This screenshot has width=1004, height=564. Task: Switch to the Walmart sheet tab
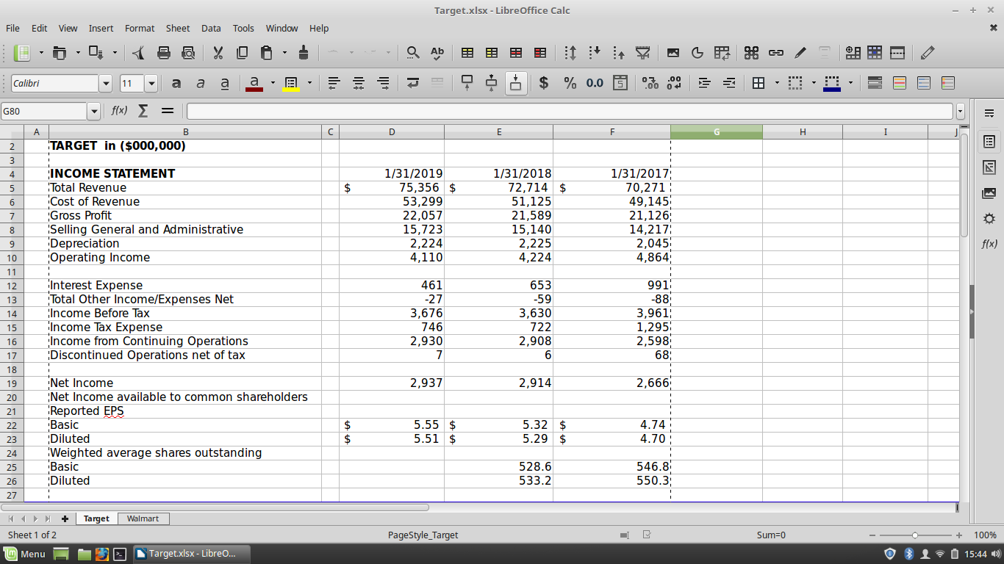click(143, 518)
